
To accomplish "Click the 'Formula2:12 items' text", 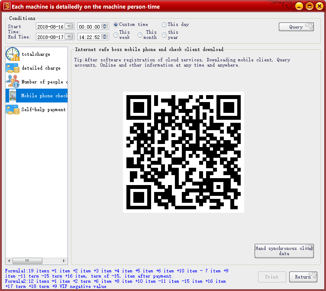I will click(x=27, y=281).
